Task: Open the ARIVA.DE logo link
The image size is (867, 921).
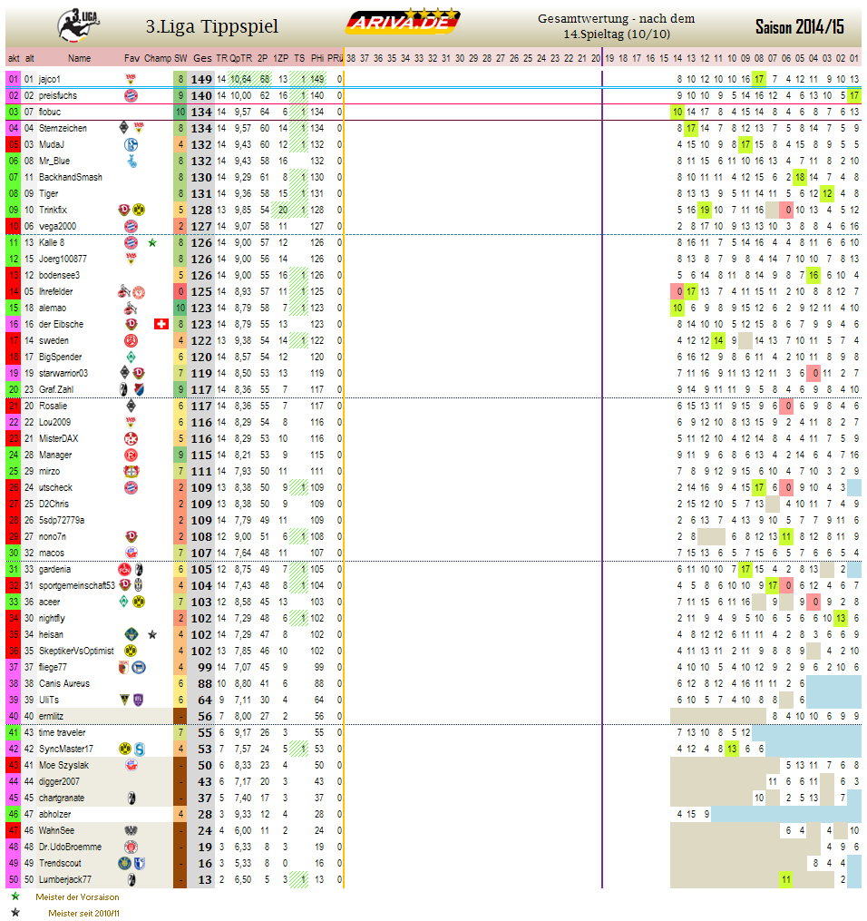Action: pyautogui.click(x=404, y=23)
